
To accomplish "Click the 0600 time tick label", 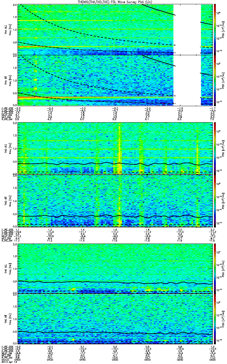I will click(212, 359).
